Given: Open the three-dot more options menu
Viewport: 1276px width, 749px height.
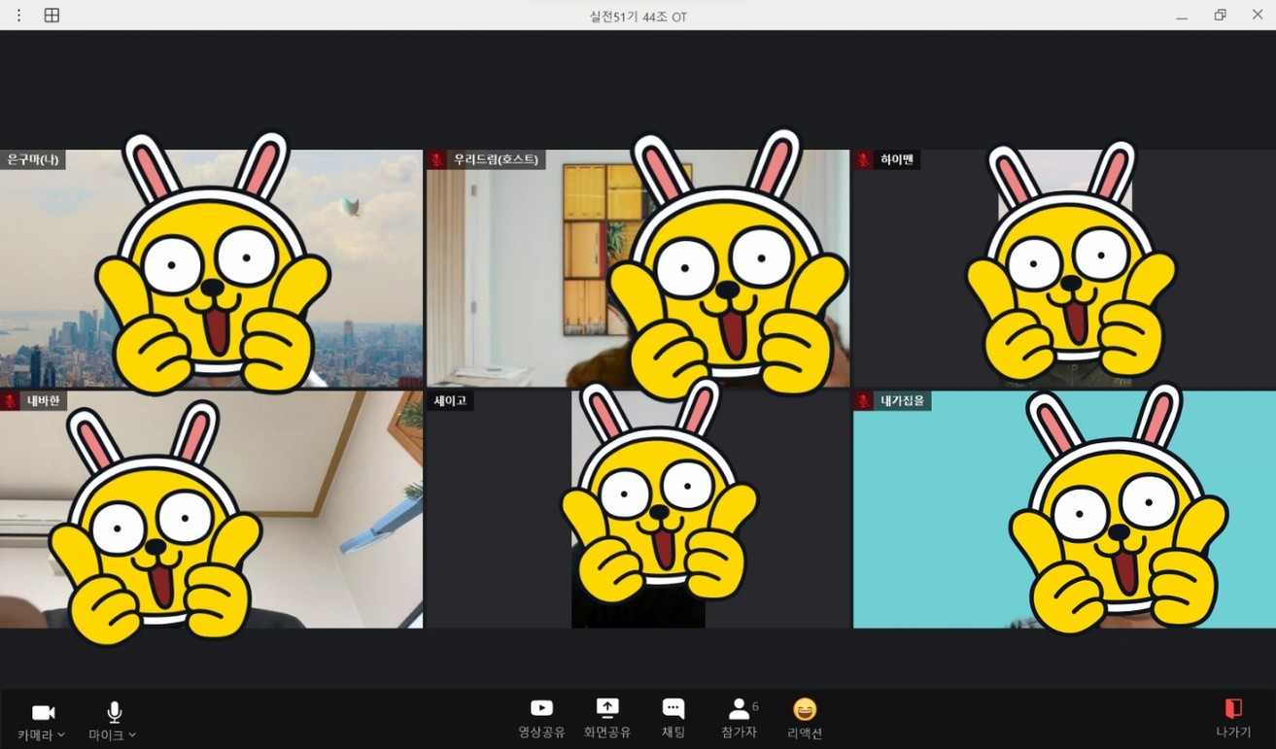Looking at the screenshot, I should [x=18, y=16].
